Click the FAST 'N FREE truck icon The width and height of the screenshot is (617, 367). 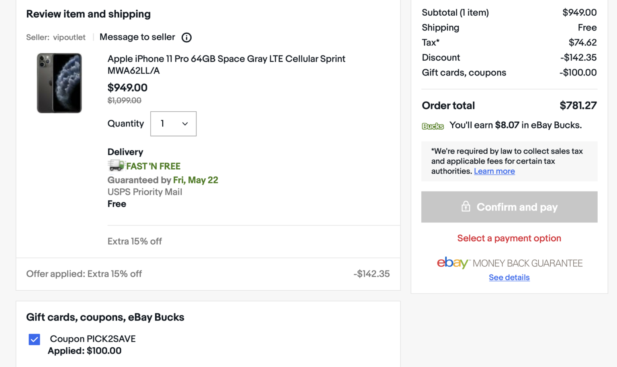coord(116,166)
